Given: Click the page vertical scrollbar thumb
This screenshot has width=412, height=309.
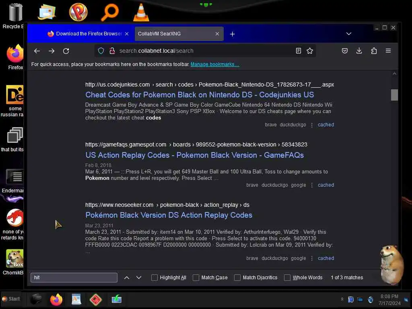Looking at the screenshot, I should (394, 95).
